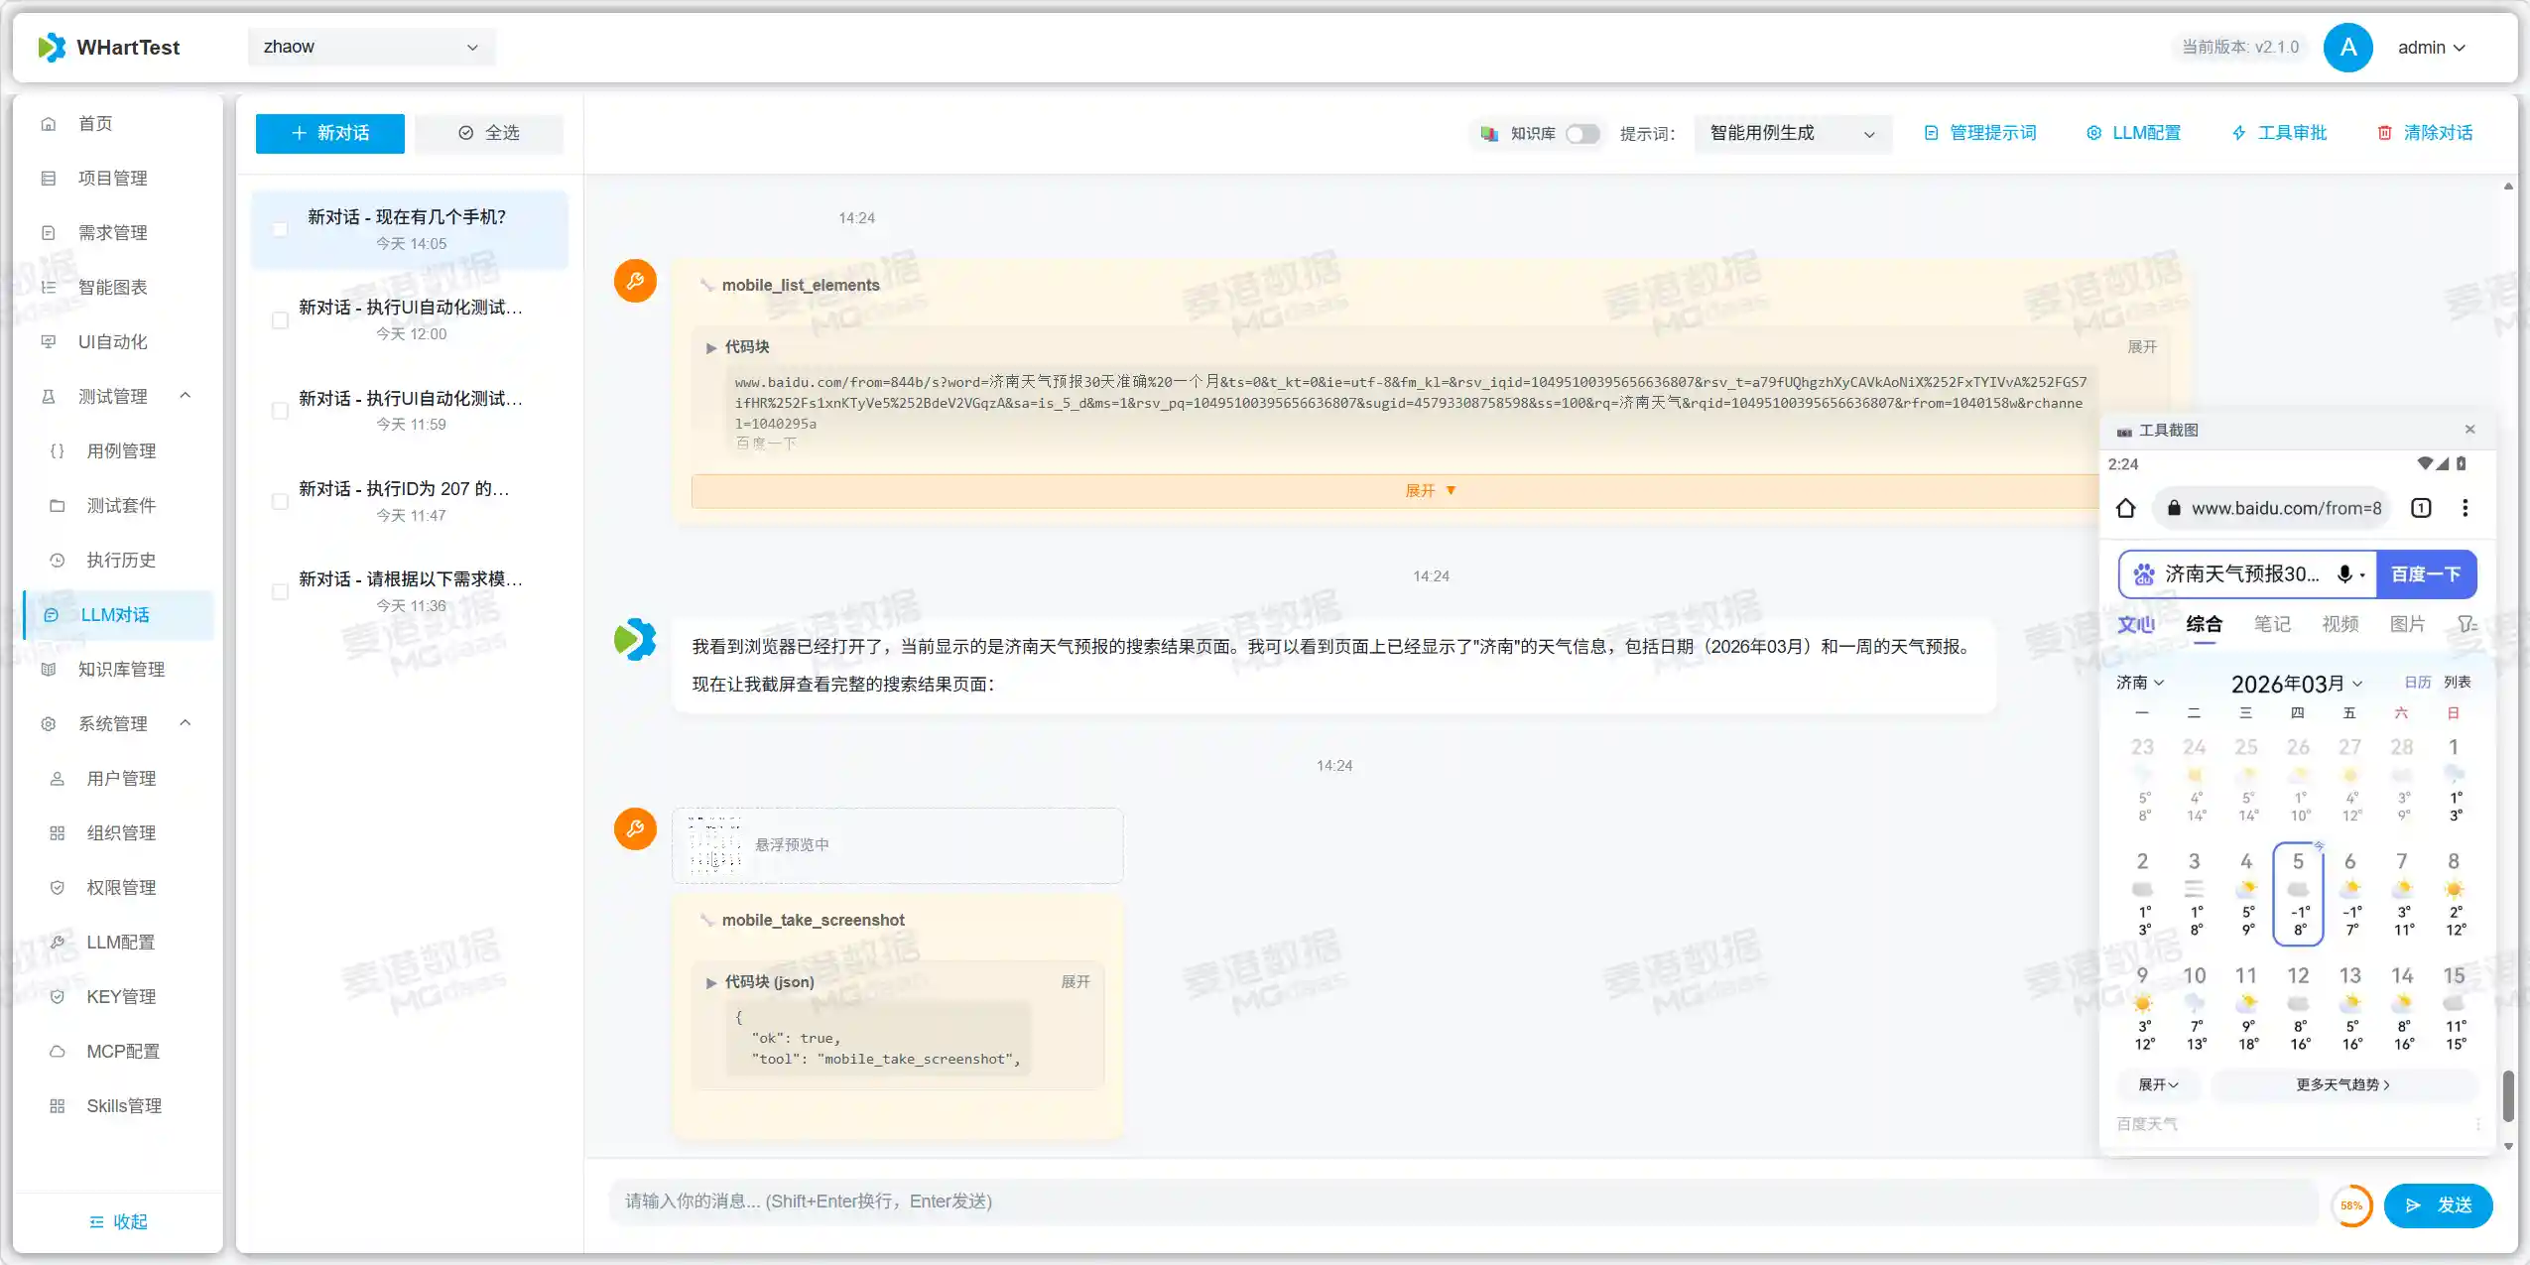Click the microphone icon in the Baidu search box
This screenshot has height=1265, width=2530.
(2345, 573)
